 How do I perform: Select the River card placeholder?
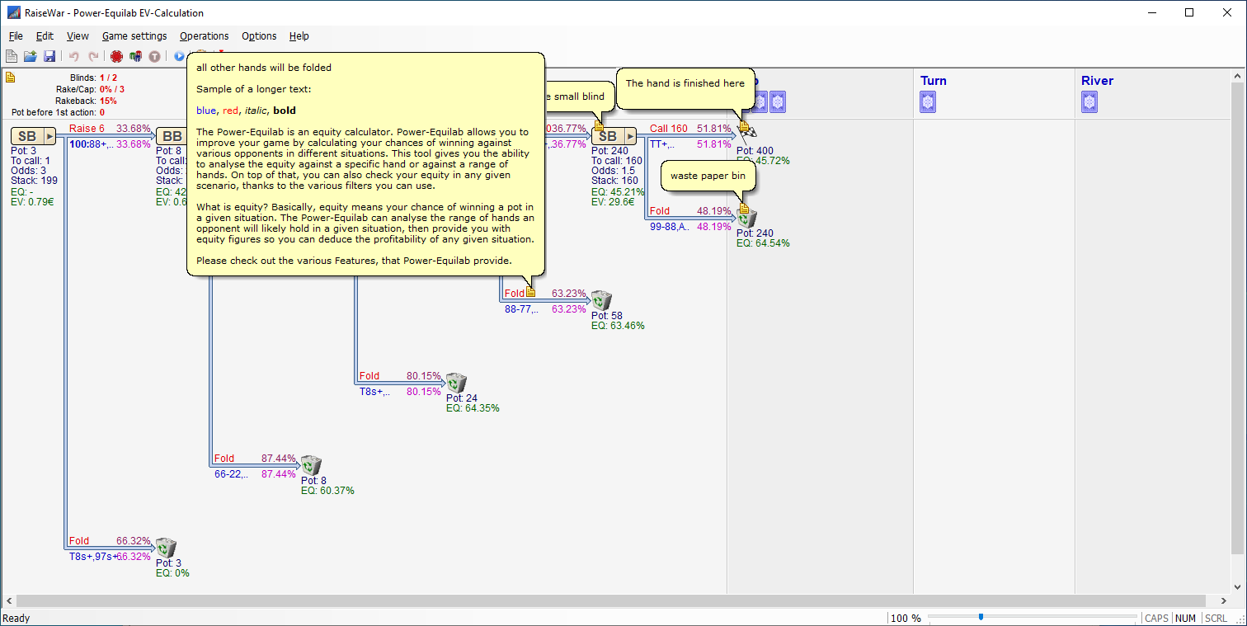coord(1089,102)
